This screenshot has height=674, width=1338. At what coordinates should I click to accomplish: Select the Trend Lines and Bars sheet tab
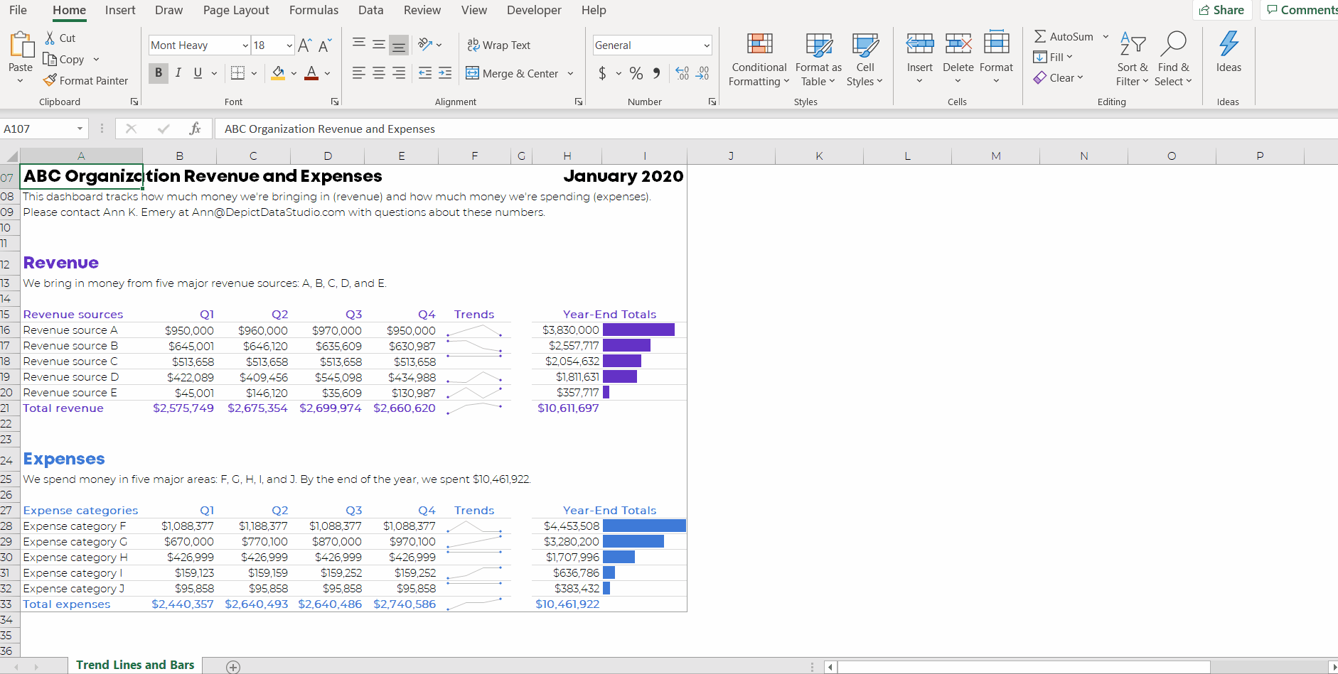point(135,665)
